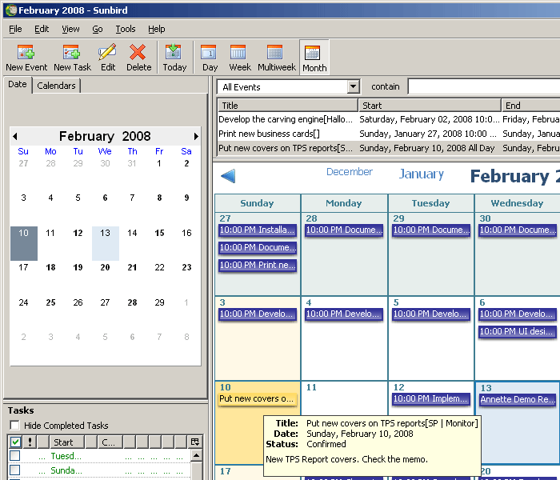Click the New Event toolbar icon
The image size is (560, 480).
click(x=26, y=53)
